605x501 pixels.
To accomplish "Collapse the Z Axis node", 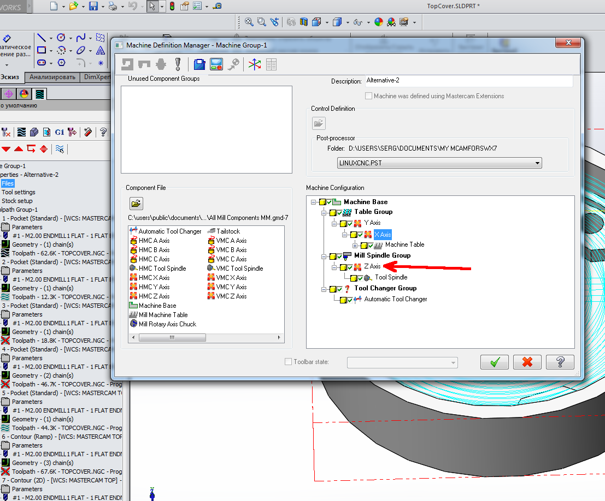I will pos(334,267).
